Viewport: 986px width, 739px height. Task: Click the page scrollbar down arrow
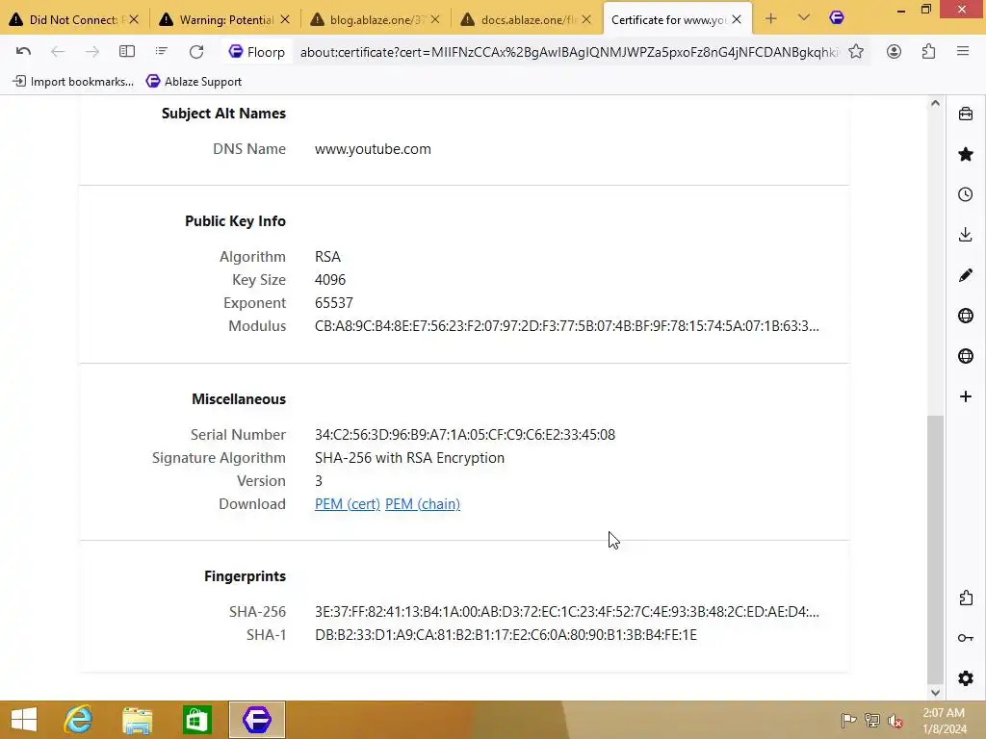pyautogui.click(x=935, y=693)
